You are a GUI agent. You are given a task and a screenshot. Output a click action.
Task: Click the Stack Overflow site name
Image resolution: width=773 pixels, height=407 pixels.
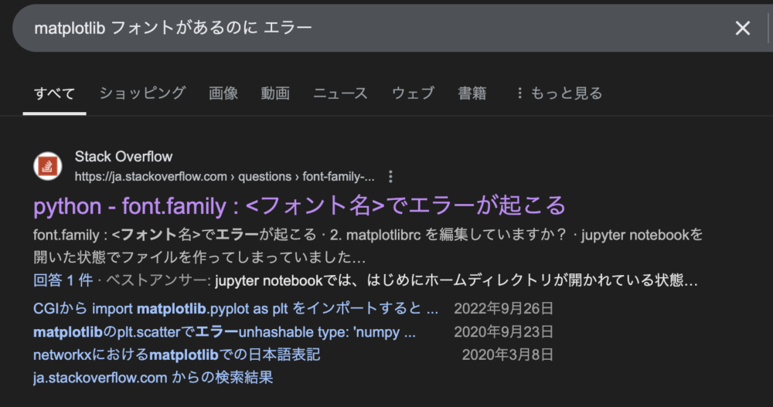click(124, 157)
